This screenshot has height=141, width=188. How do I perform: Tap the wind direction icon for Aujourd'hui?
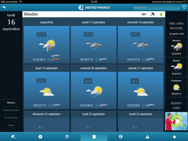(x=49, y=60)
